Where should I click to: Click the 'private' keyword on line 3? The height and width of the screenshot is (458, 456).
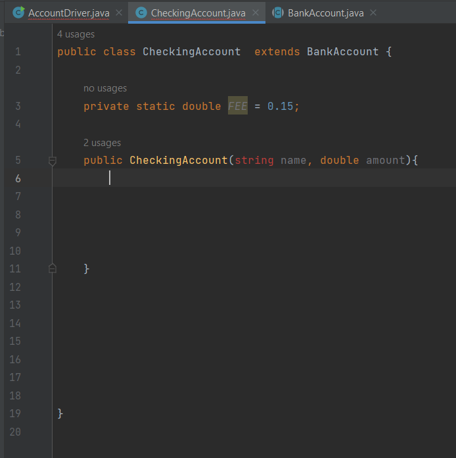(106, 107)
